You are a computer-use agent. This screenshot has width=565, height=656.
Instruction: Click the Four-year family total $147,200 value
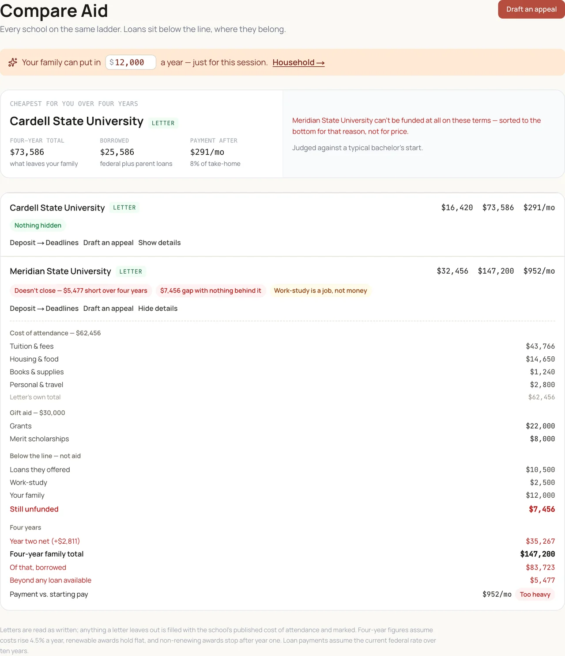click(538, 554)
